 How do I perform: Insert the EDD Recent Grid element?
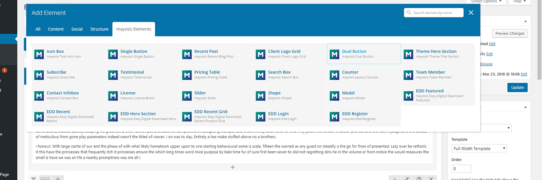coord(216,116)
